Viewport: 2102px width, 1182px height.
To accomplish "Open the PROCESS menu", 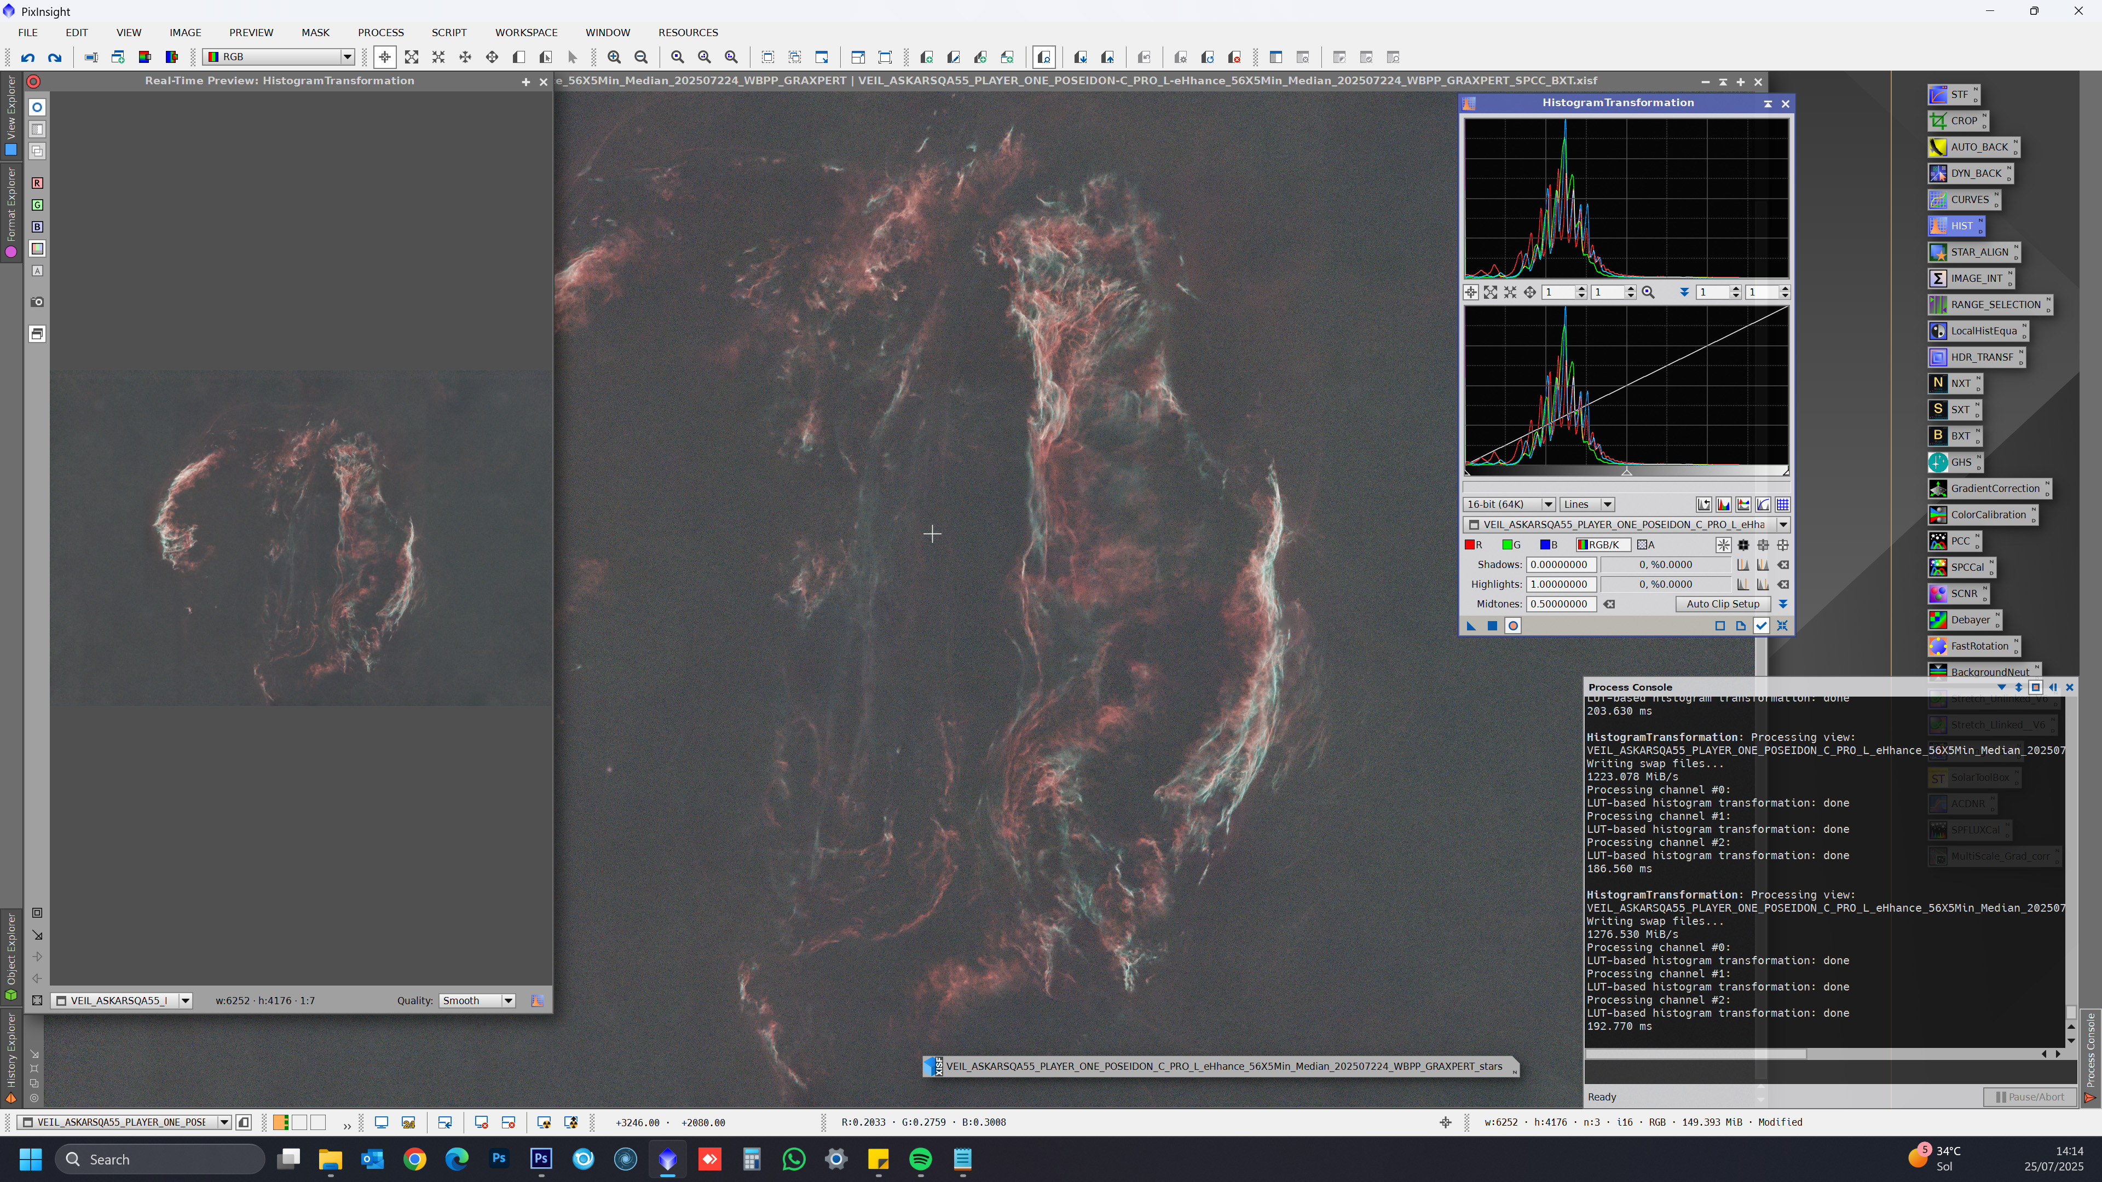I will tap(380, 33).
